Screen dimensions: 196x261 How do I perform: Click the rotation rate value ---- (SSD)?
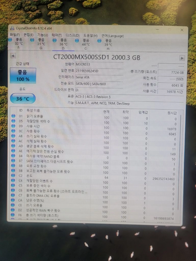pyautogui.click(x=171, y=79)
